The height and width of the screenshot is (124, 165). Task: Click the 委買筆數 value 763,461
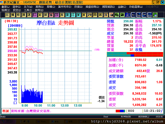[x=141, y=76]
